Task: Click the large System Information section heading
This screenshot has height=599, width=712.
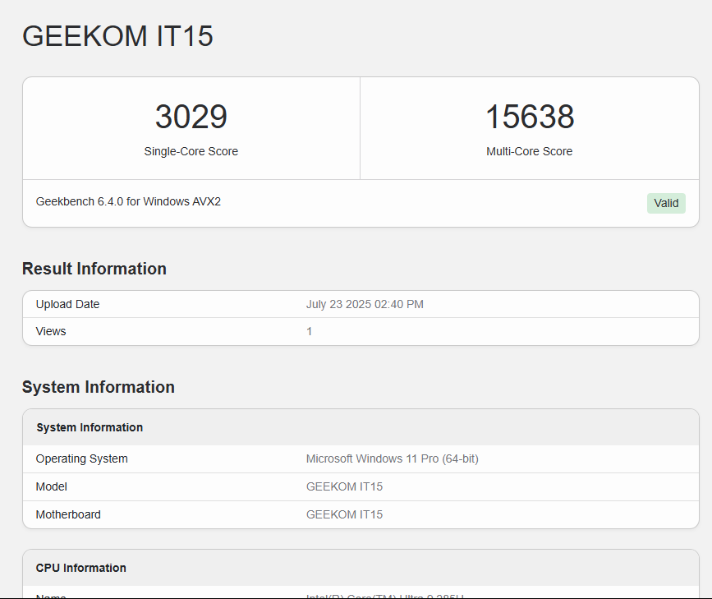Action: point(99,387)
